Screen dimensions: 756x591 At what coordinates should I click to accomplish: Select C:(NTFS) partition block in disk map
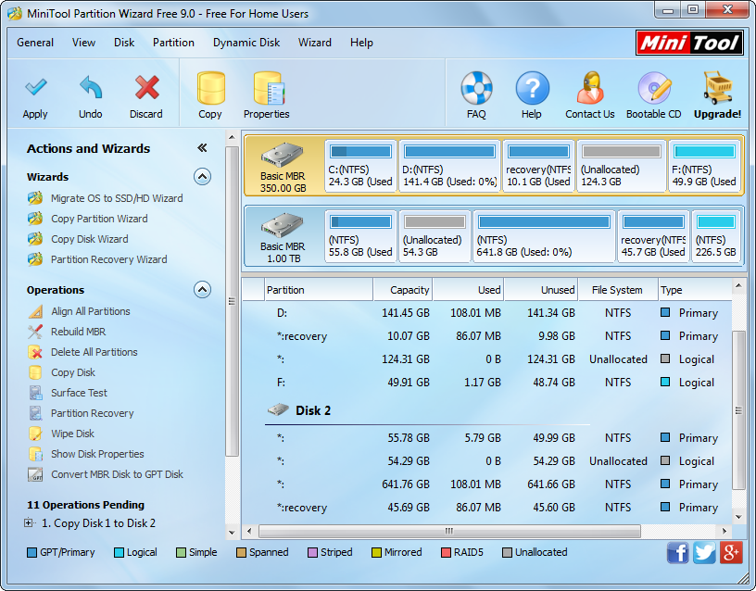point(360,167)
